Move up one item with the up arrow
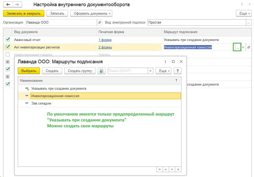 166,169
